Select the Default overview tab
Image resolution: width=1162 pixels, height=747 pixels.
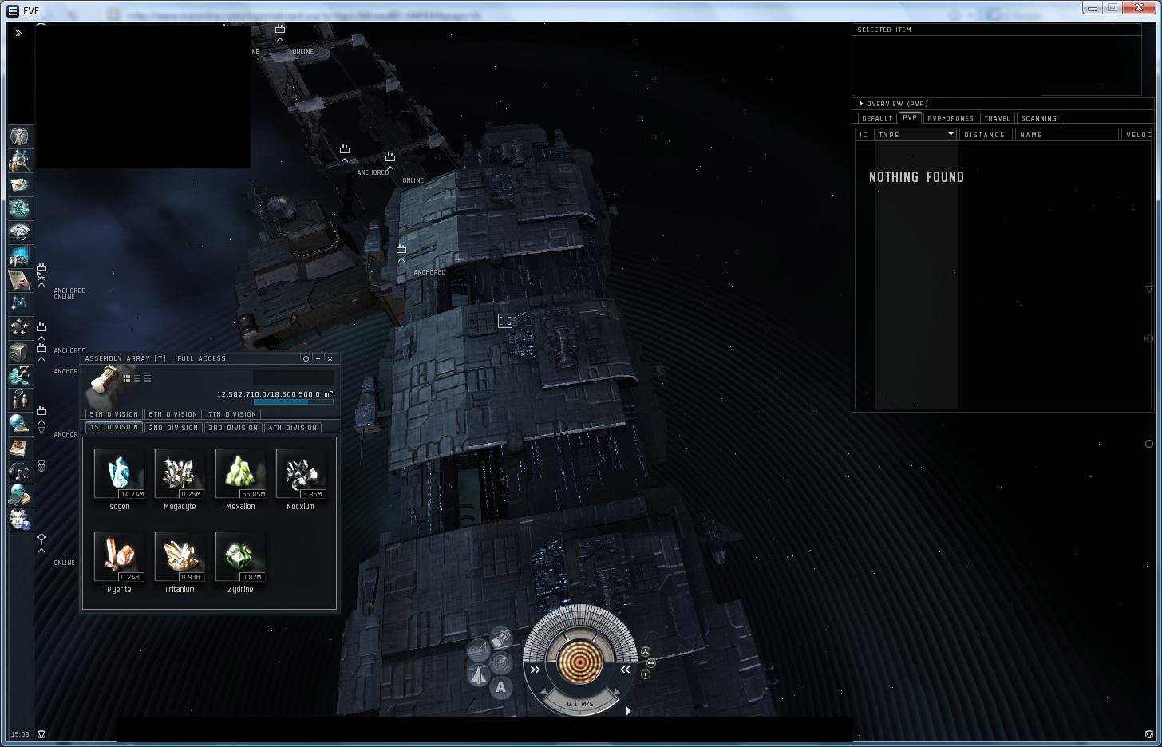[877, 118]
